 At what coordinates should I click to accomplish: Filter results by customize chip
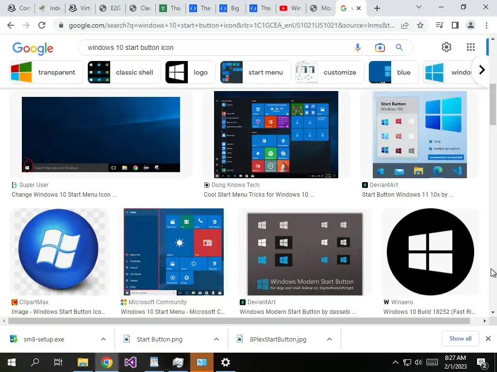[330, 72]
